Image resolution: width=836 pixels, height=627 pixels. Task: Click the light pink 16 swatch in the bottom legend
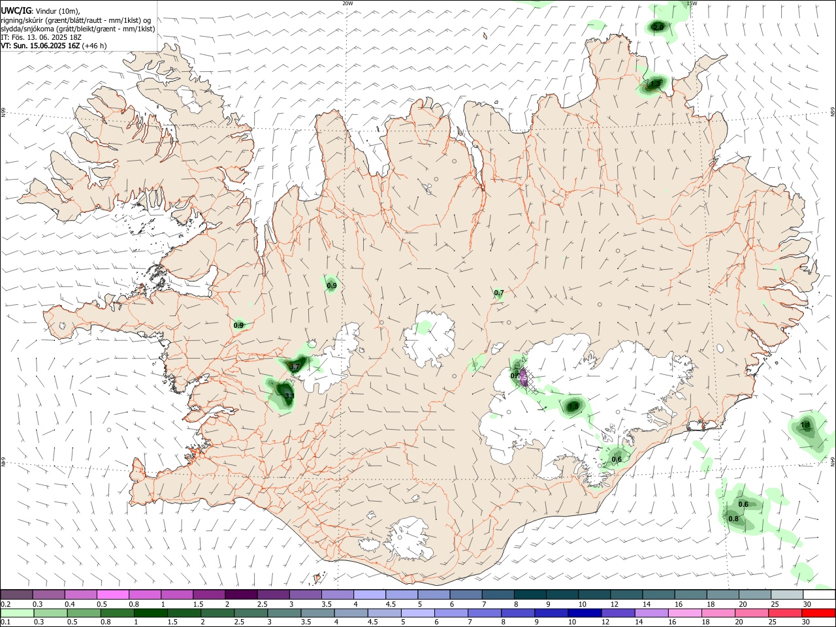pyautogui.click(x=685, y=613)
